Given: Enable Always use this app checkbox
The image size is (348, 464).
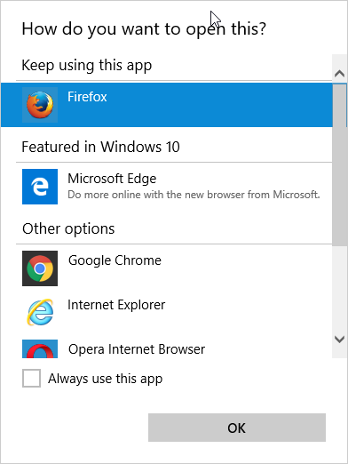Looking at the screenshot, I should pos(31,378).
